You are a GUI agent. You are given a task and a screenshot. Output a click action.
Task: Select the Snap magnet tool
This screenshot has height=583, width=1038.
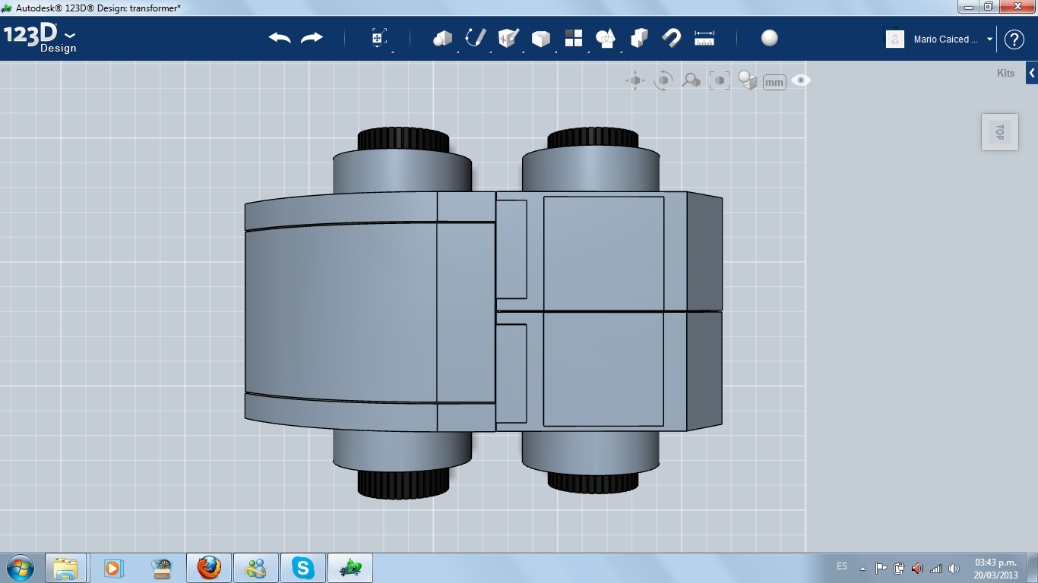672,38
